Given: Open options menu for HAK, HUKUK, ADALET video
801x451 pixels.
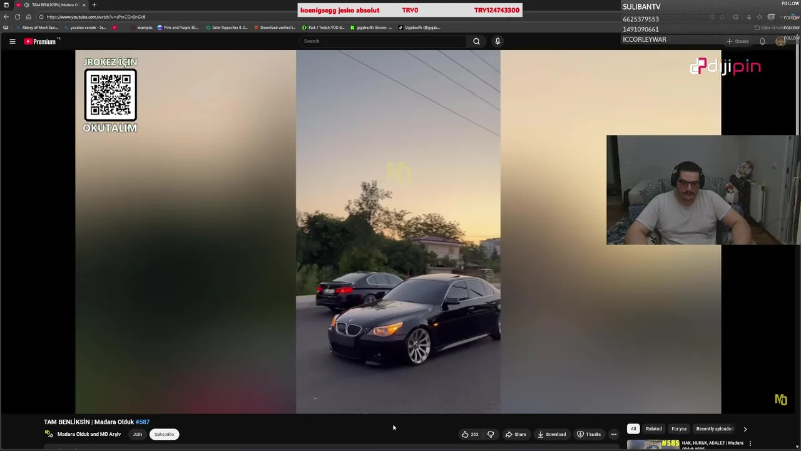Looking at the screenshot, I should pos(750,443).
